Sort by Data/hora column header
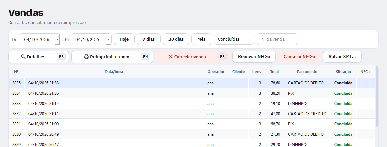This screenshot has height=147, width=387. point(114,72)
